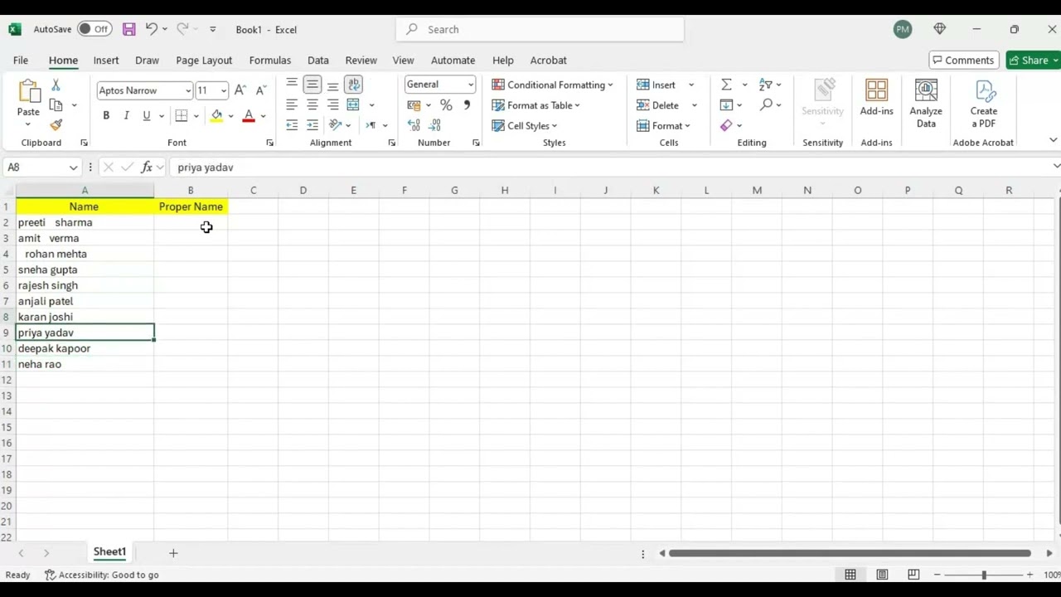The height and width of the screenshot is (597, 1061).
Task: Click the yellow Fill Color swatch
Action: (x=216, y=115)
